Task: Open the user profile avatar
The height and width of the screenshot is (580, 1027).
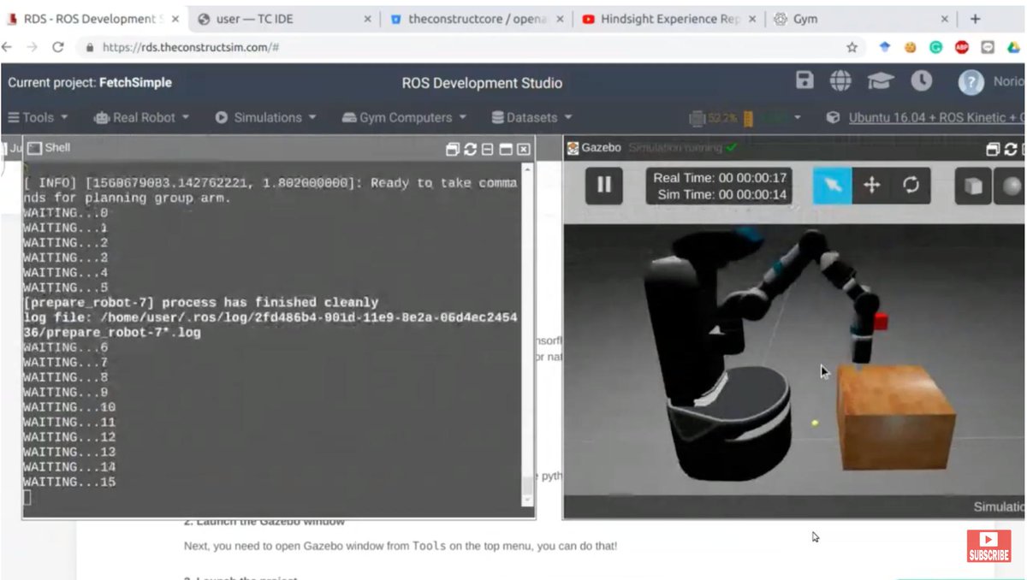Action: pyautogui.click(x=971, y=82)
